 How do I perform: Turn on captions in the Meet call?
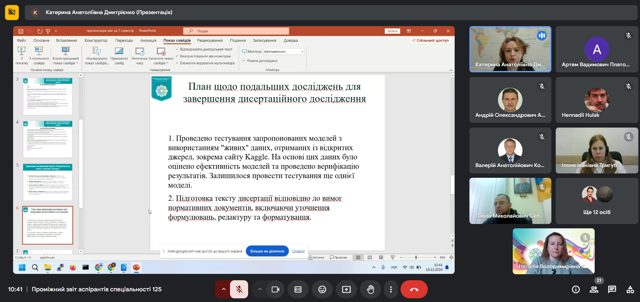pyautogui.click(x=298, y=289)
